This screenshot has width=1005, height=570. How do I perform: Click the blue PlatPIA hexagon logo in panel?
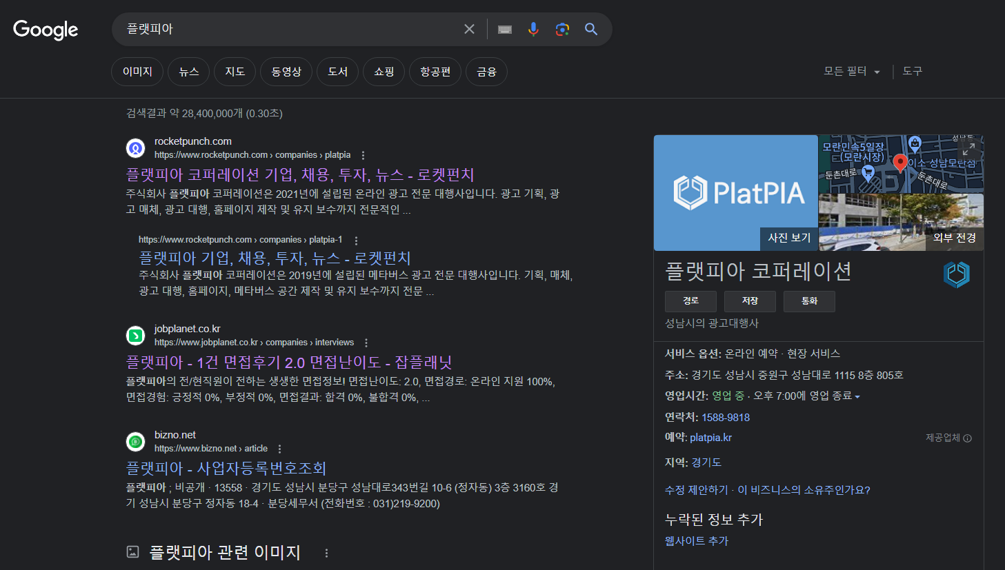pos(957,274)
